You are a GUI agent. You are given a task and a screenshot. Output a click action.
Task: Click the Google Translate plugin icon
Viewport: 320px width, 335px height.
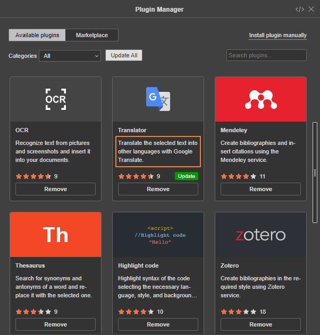click(x=158, y=99)
